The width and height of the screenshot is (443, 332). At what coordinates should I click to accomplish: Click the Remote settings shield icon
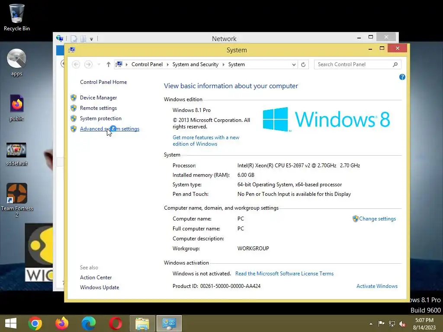[74, 108]
